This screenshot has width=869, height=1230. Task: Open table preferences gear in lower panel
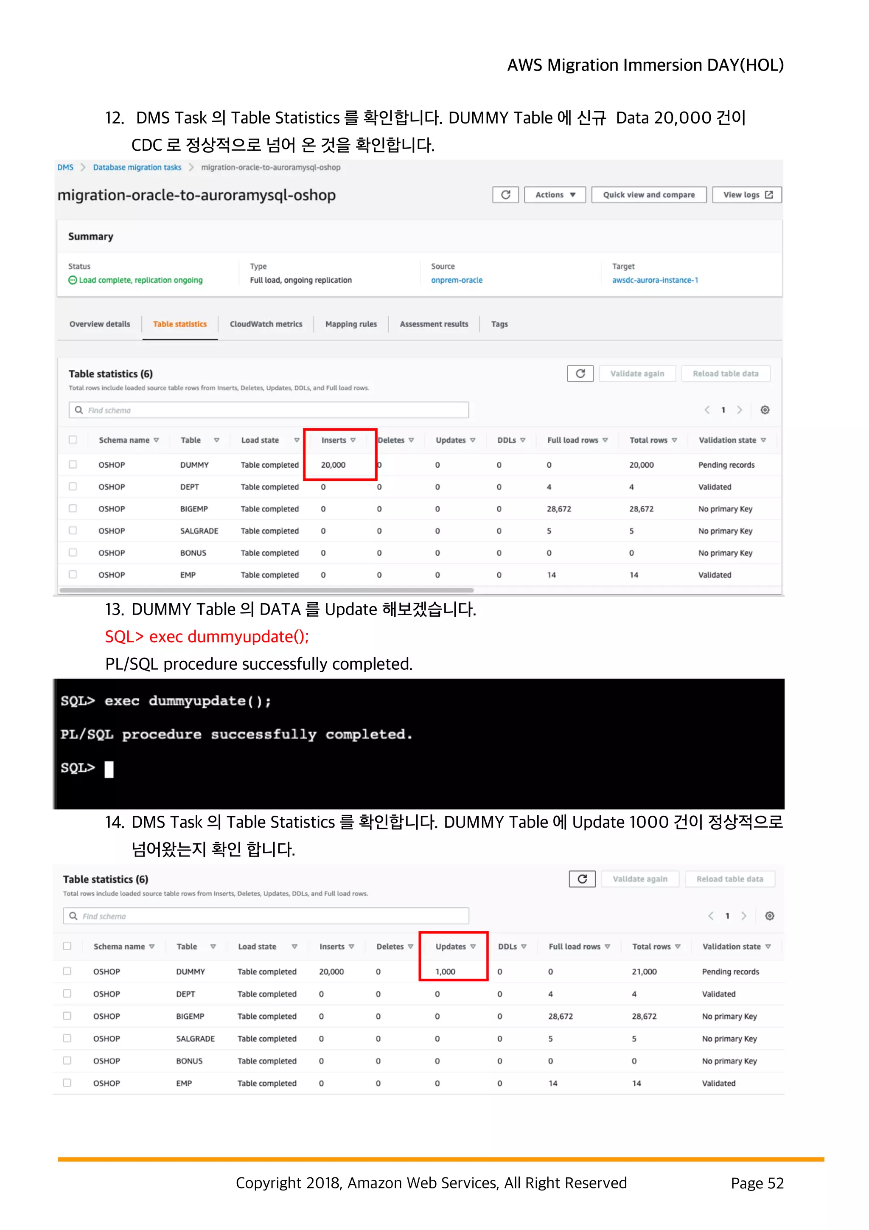click(769, 916)
